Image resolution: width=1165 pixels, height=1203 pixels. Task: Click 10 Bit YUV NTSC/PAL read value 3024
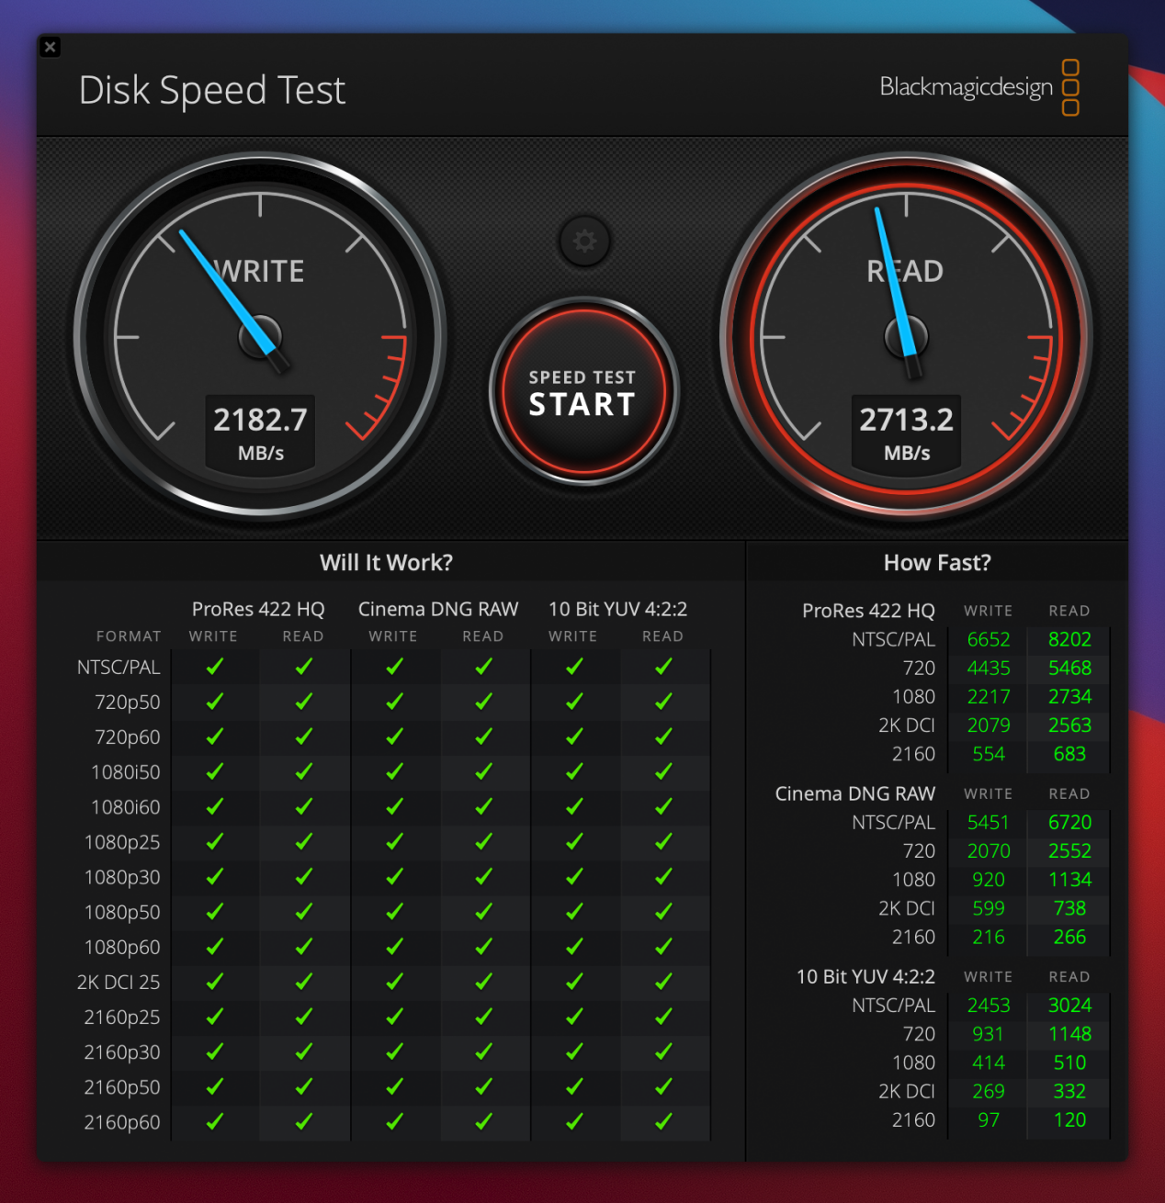point(1070,1006)
